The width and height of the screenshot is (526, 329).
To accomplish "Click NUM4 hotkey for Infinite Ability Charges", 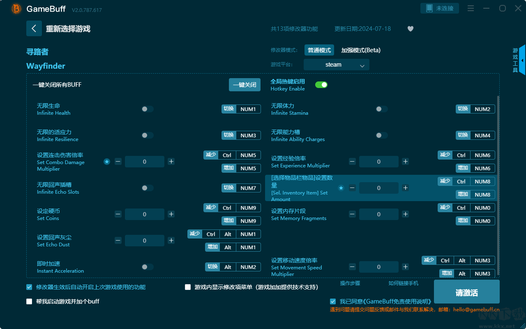I will (482, 135).
